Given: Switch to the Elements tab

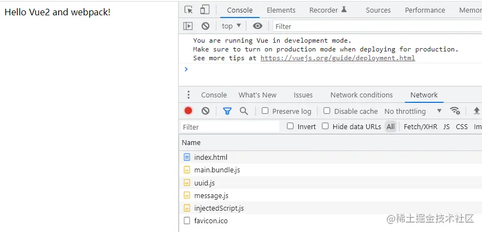Looking at the screenshot, I should click(x=281, y=10).
